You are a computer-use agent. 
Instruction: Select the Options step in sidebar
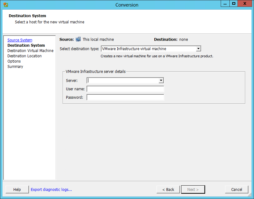point(14,61)
